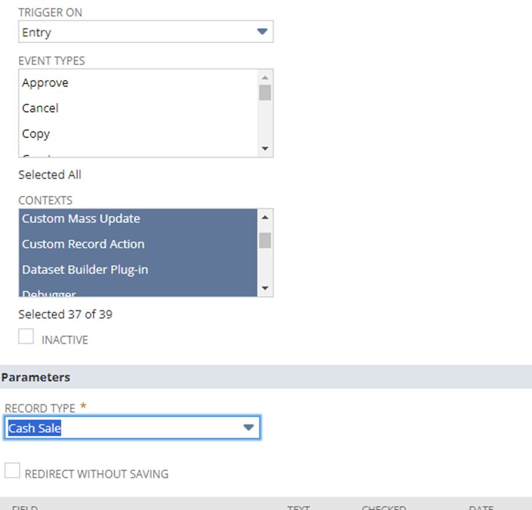Click Event Types scrollbar down arrow
Viewport: 532px width, 510px height.
265,149
